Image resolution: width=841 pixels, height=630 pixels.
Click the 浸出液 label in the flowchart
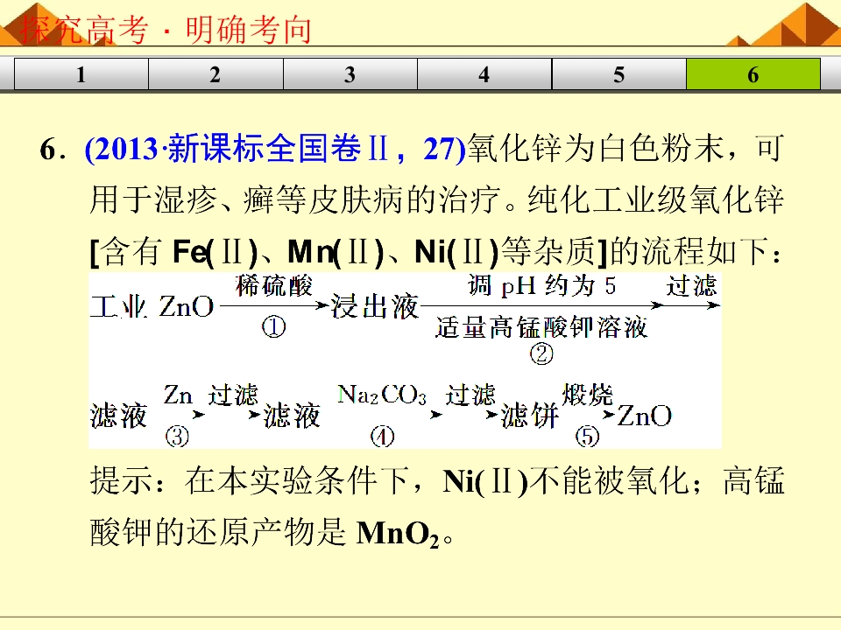click(x=374, y=306)
